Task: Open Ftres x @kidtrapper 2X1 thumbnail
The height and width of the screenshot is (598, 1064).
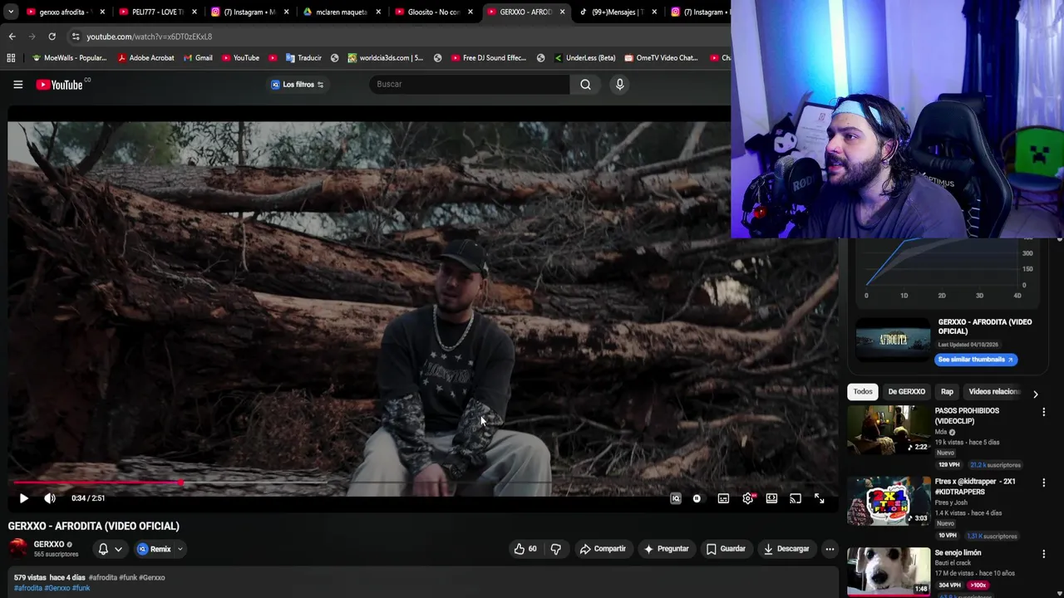Action: 889,501
